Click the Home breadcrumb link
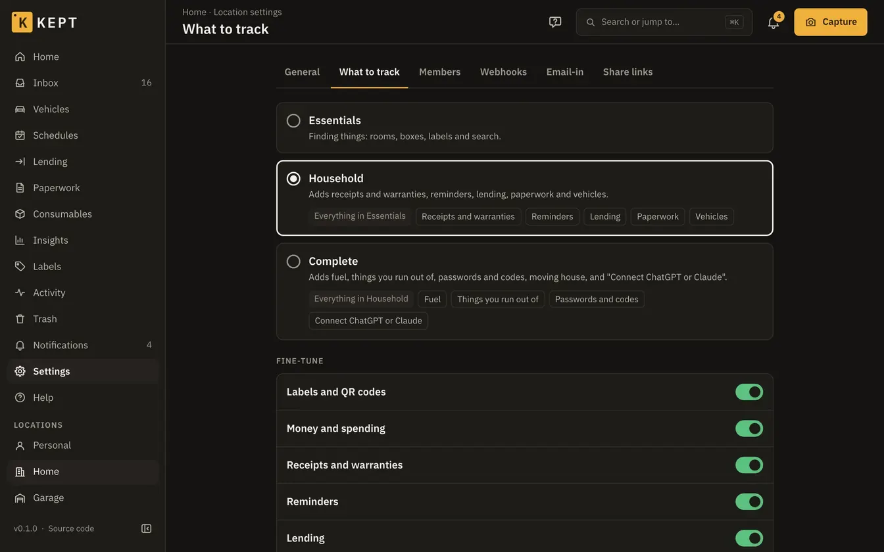 click(194, 12)
